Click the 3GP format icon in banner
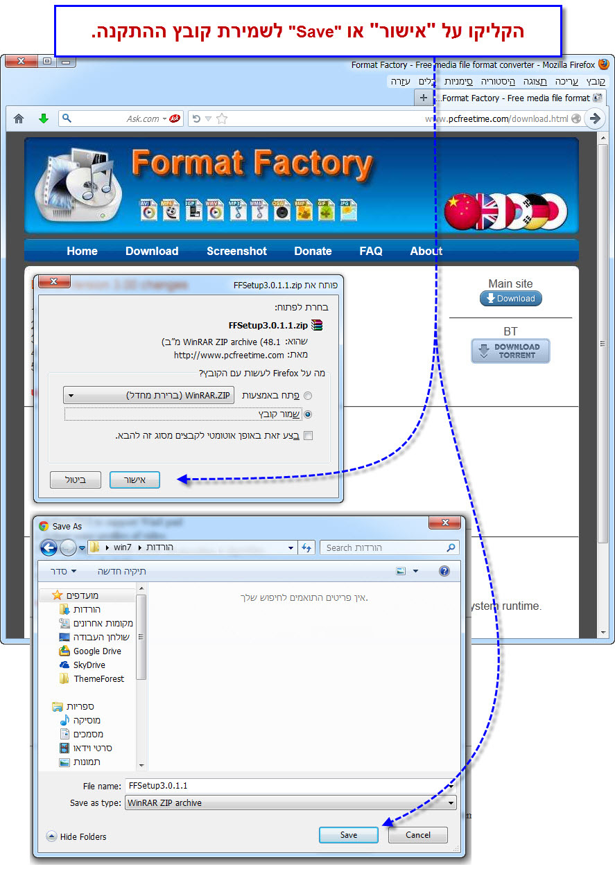This screenshot has height=869, width=615. (193, 209)
